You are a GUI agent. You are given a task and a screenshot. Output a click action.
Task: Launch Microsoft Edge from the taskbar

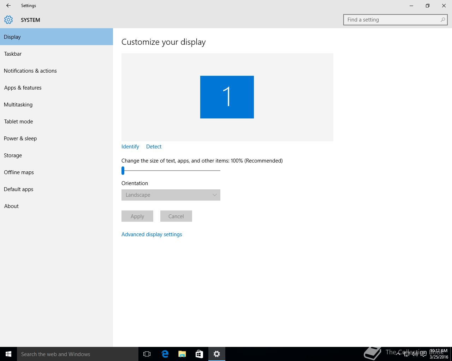(165, 354)
